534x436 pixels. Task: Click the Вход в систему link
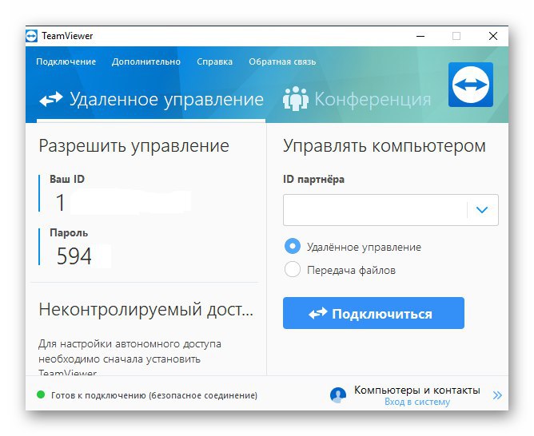417,402
